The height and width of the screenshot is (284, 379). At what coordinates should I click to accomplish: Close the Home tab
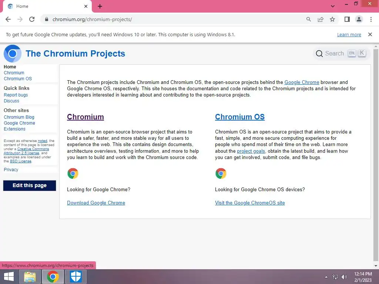click(x=86, y=6)
